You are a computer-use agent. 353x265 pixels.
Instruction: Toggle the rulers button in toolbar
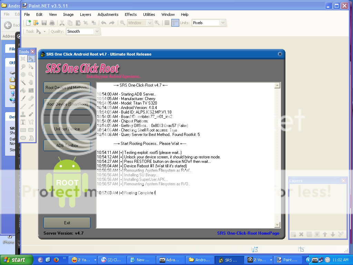point(175,23)
